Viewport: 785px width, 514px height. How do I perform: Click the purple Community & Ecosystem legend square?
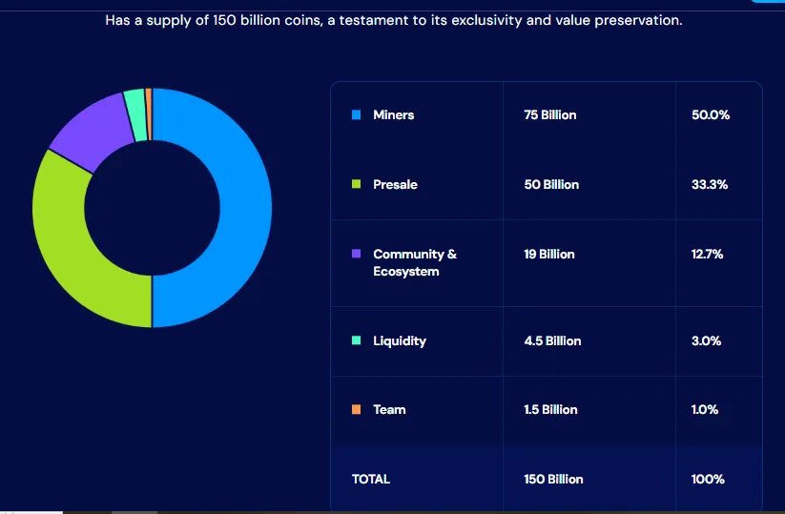tap(357, 254)
